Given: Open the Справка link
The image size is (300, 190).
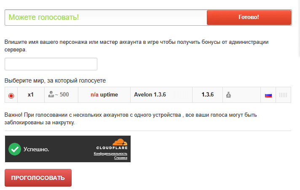Looking at the screenshot, I should (x=121, y=158).
